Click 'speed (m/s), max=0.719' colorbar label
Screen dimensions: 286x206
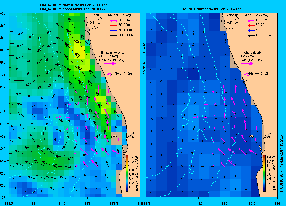(274, 173)
